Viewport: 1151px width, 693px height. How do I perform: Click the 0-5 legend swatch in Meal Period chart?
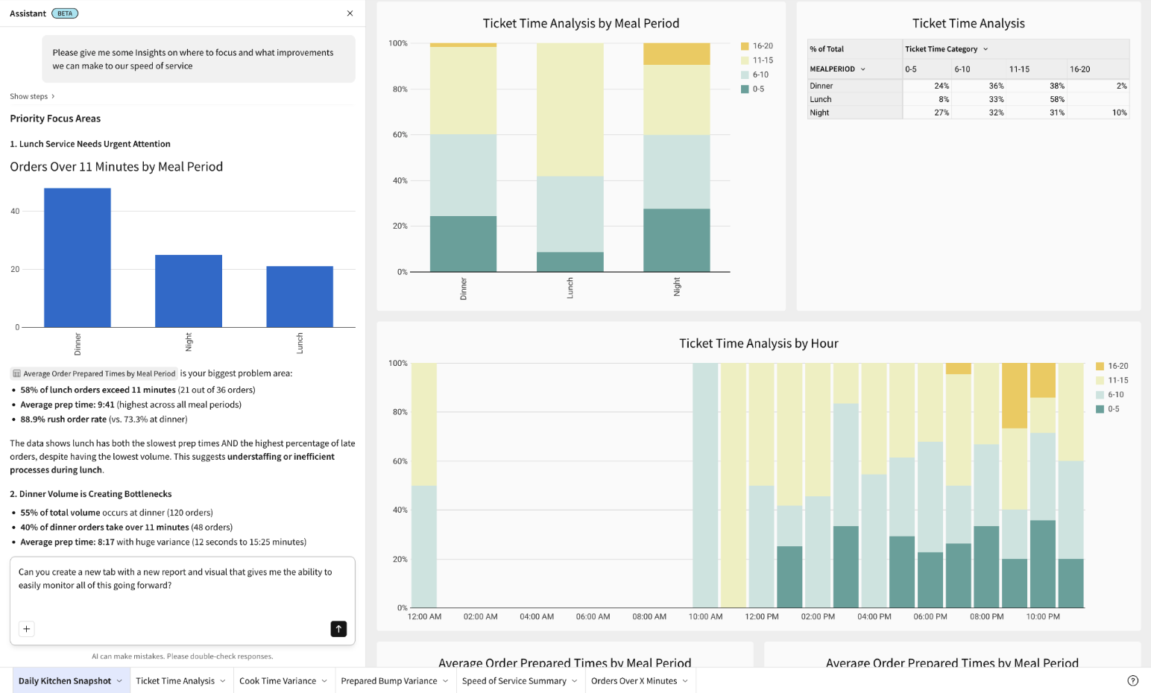(745, 89)
